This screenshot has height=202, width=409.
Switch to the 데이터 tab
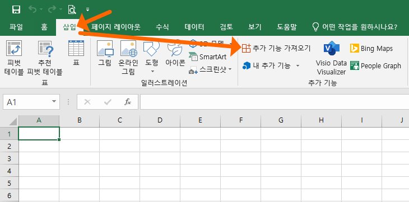pyautogui.click(x=194, y=27)
